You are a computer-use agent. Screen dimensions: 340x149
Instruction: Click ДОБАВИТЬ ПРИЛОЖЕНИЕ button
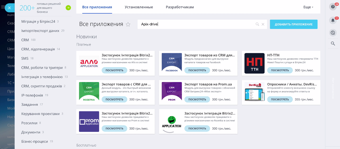(x=294, y=24)
